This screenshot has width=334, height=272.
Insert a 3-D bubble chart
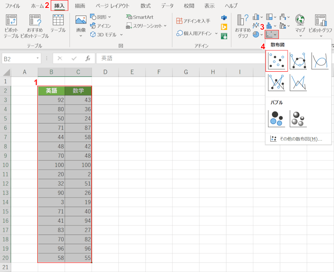pos(298,119)
